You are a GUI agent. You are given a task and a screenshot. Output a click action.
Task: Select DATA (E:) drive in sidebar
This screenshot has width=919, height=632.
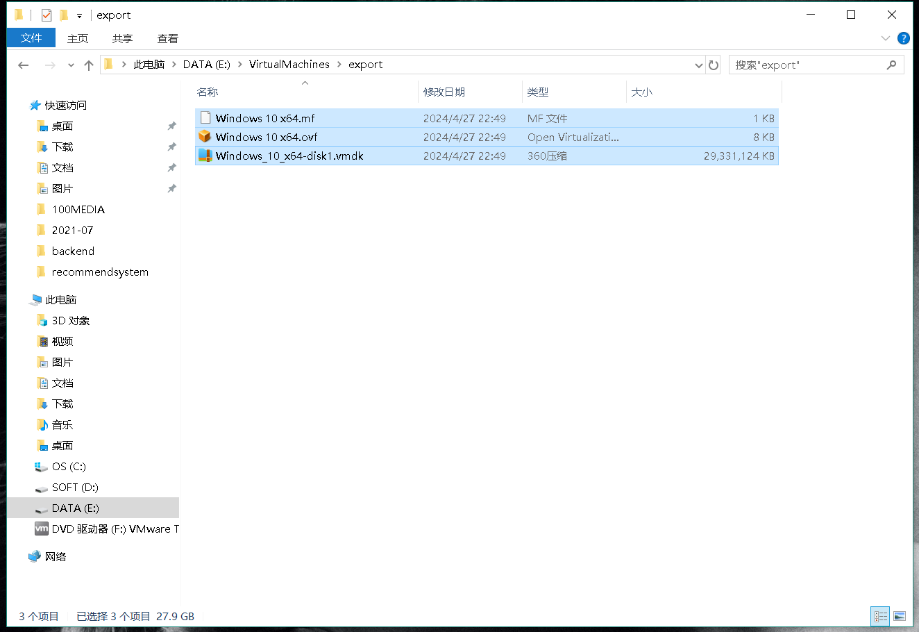point(93,508)
